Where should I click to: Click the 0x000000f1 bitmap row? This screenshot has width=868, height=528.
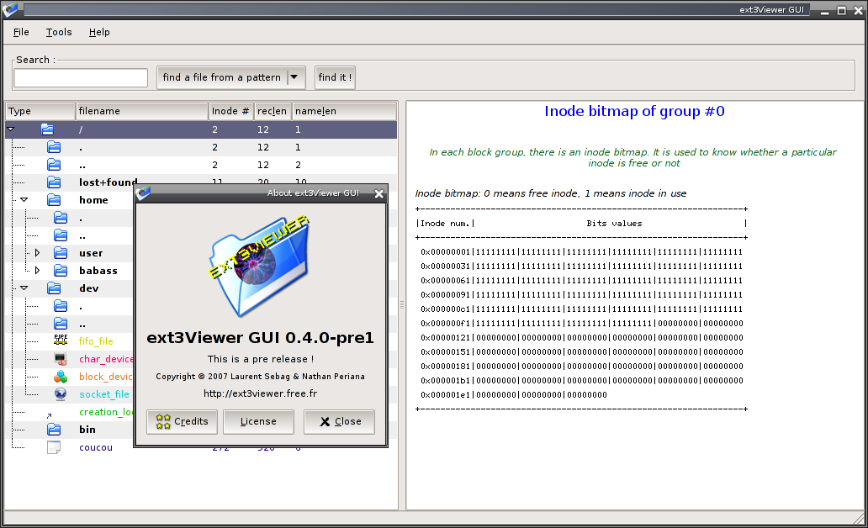(x=581, y=323)
